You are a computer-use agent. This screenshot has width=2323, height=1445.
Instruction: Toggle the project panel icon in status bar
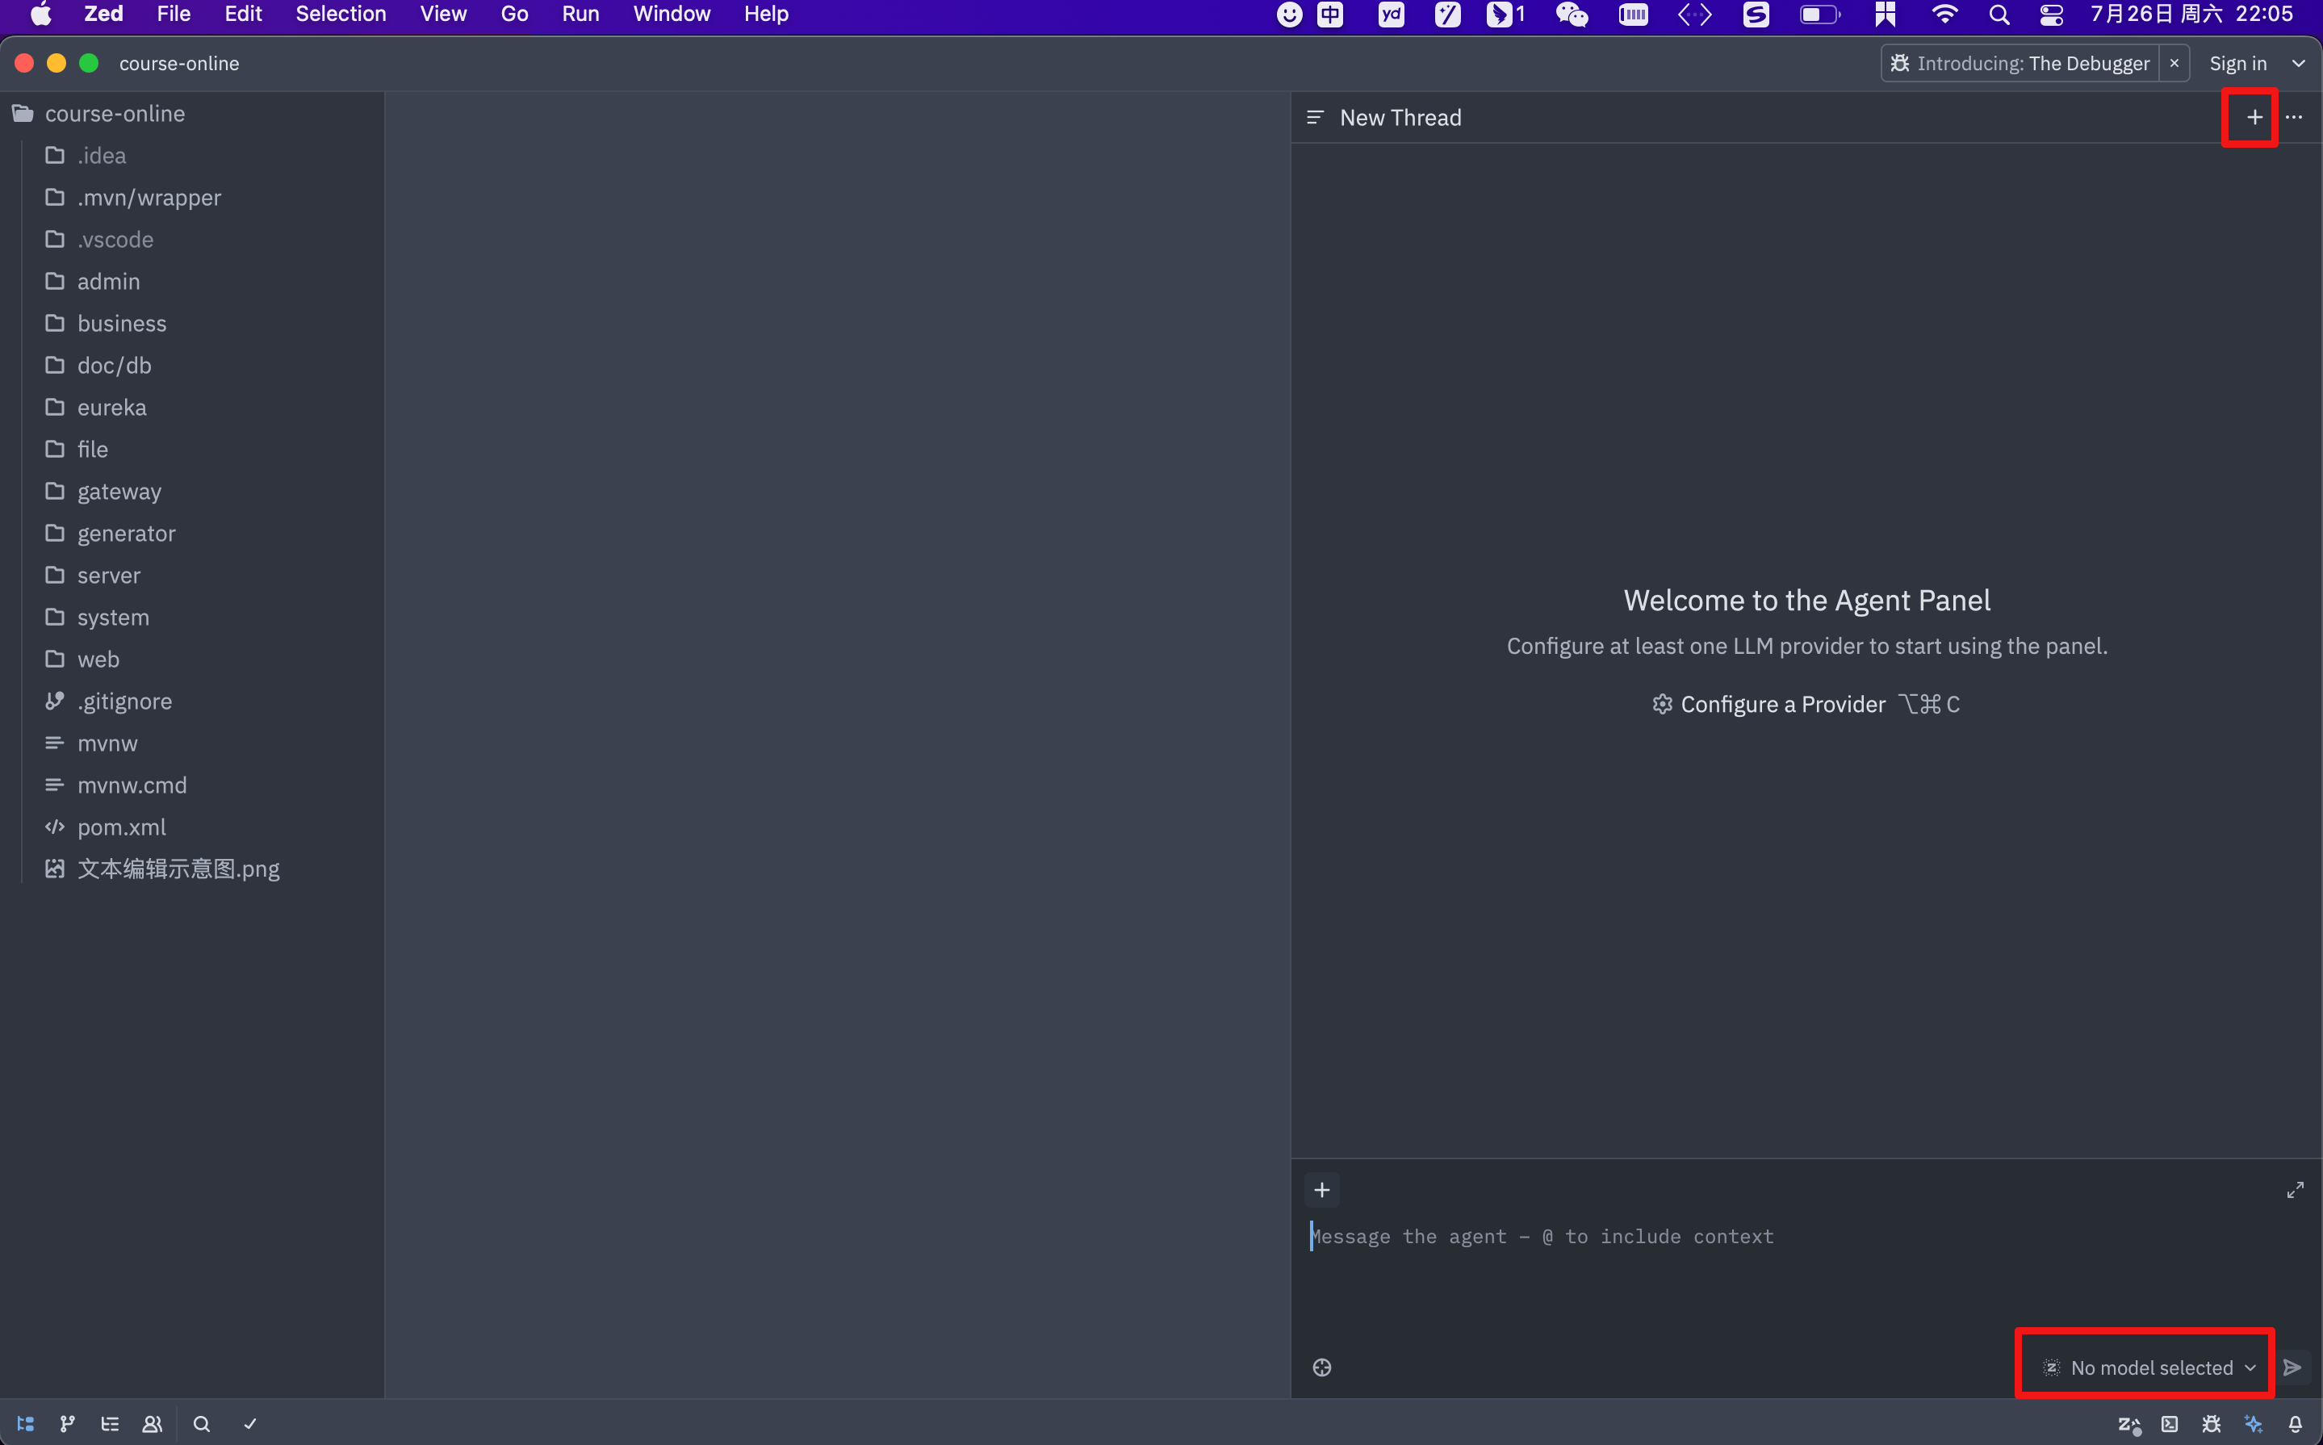(26, 1424)
